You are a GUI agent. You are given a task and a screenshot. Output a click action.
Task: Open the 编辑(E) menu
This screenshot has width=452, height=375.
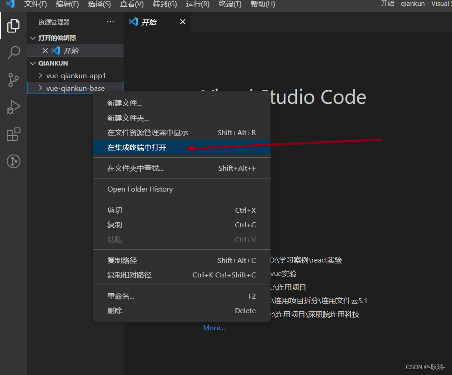pyautogui.click(x=67, y=4)
